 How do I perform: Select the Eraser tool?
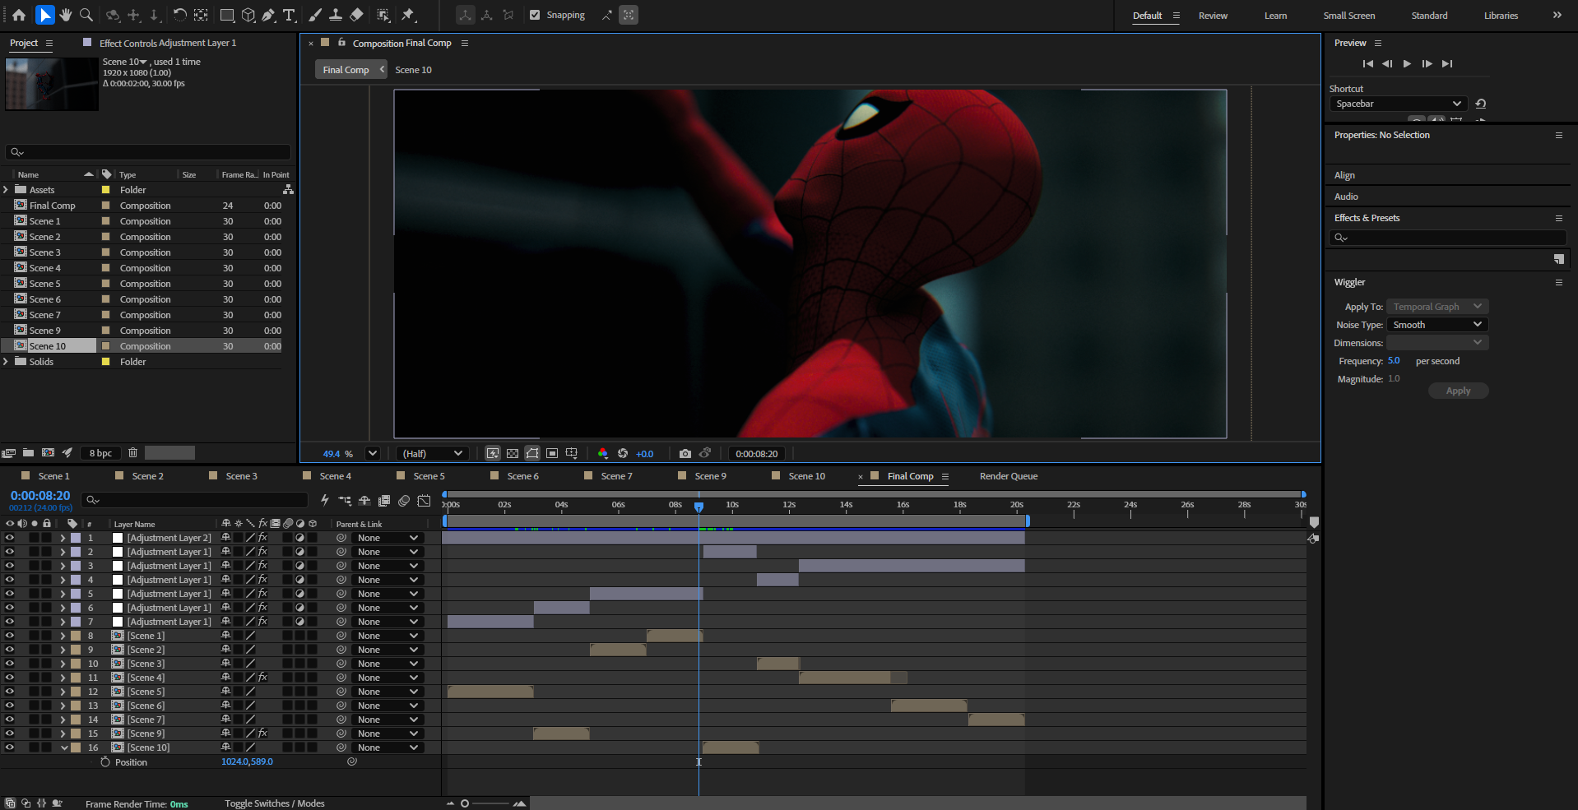click(x=356, y=15)
